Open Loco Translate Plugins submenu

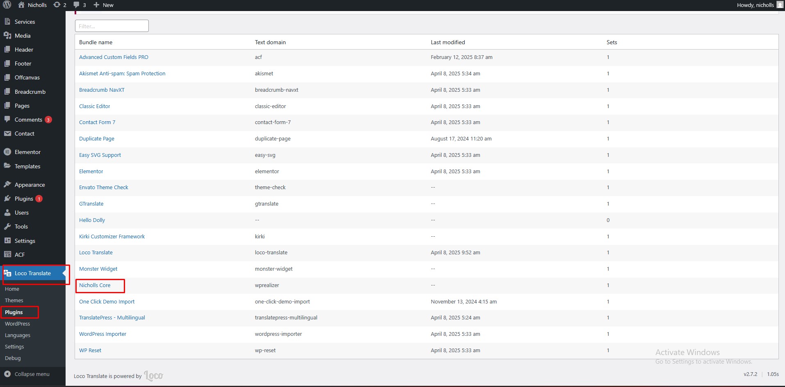tap(14, 312)
